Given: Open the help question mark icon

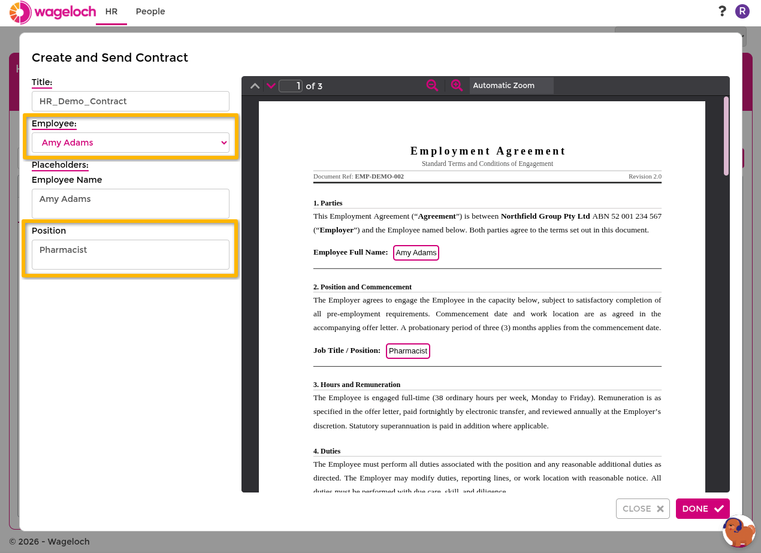Looking at the screenshot, I should point(722,11).
